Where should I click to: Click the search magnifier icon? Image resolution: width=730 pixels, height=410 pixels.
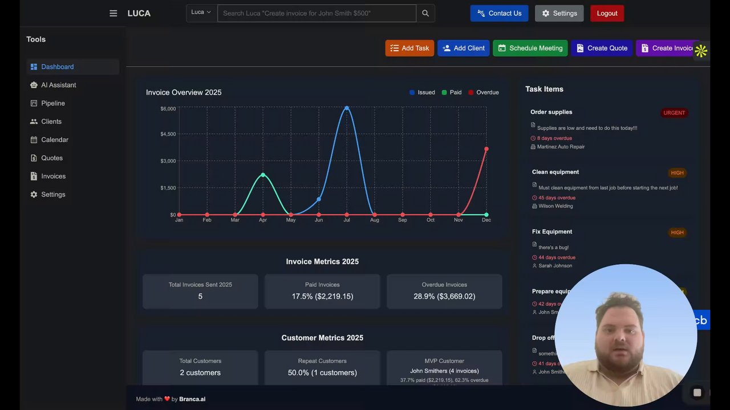point(425,13)
